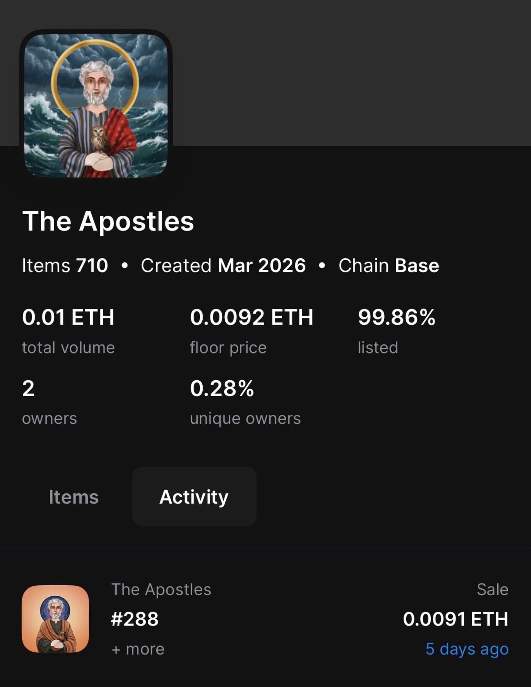Click the 99.86% listed stat

click(x=396, y=317)
